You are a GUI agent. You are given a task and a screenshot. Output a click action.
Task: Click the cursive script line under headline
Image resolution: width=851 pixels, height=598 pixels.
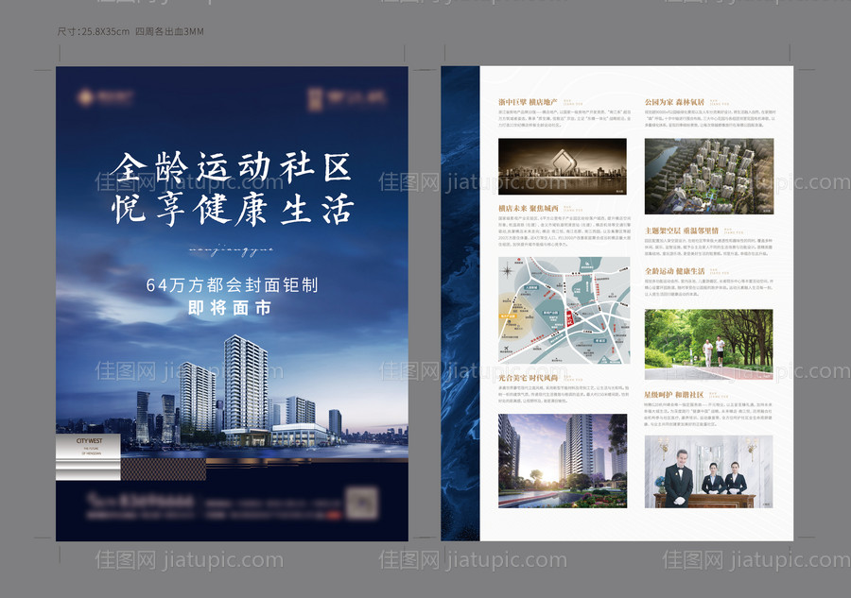[231, 249]
